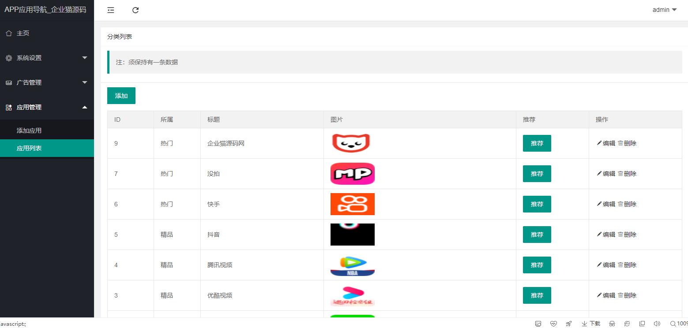
Task: Collapse the 应用管理 sidebar menu
Action: tap(47, 107)
